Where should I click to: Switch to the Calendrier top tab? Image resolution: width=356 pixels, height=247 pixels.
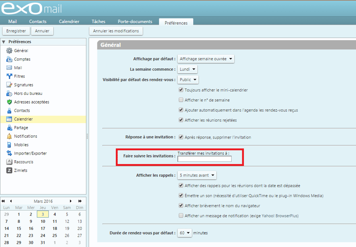tap(69, 22)
